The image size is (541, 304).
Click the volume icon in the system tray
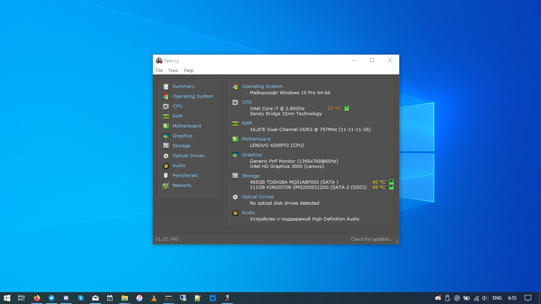pyautogui.click(x=485, y=298)
